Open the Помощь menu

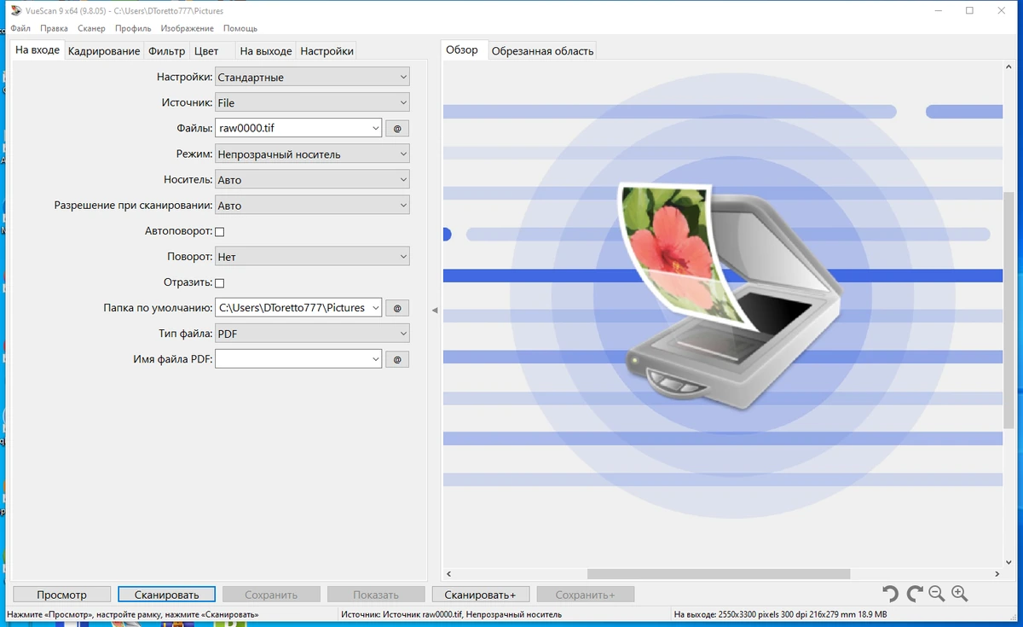240,28
